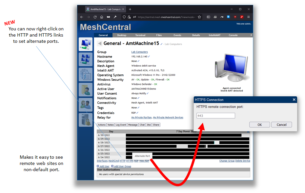Click the browser address bar URL
Screen dimensions: 305x193
pos(166,17)
